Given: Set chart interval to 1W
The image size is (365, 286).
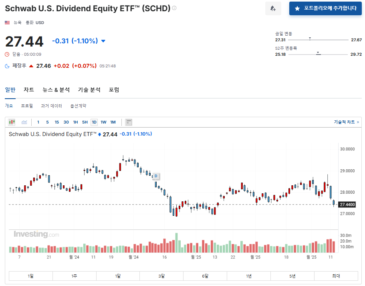Looking at the screenshot, I should [103, 122].
